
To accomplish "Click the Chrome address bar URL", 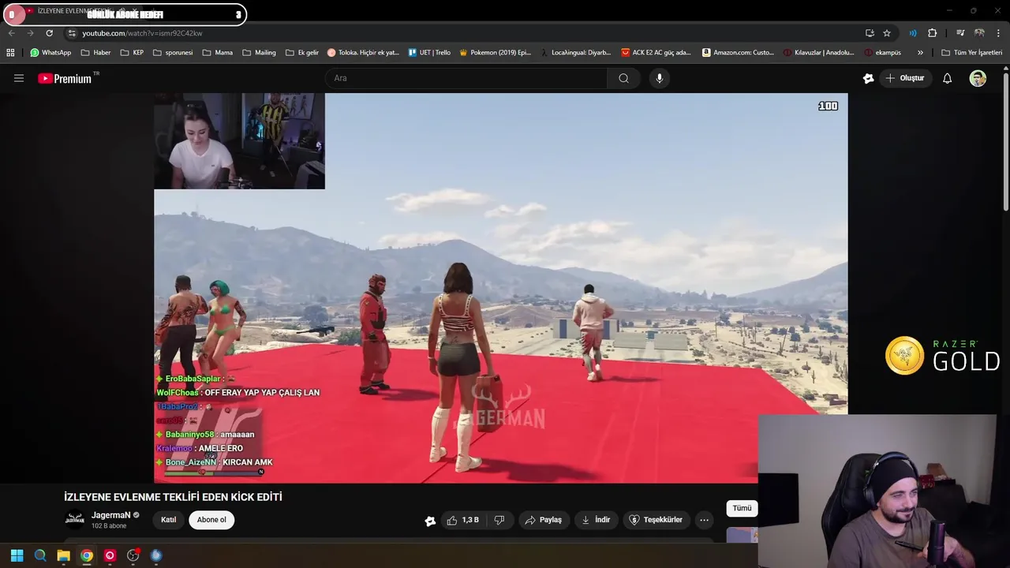I will [142, 33].
